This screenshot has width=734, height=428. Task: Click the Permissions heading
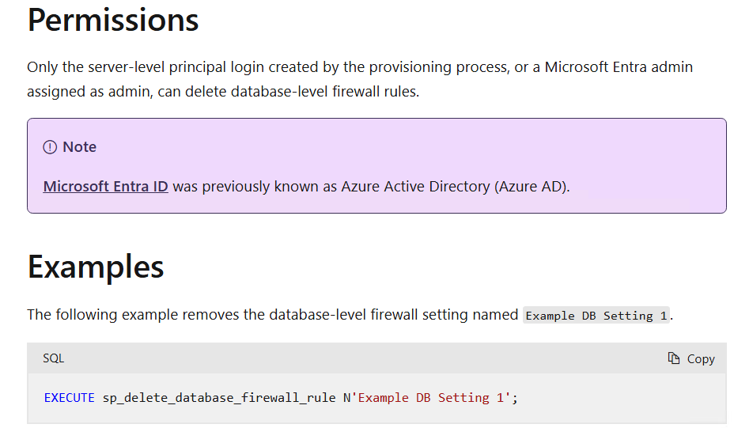click(x=113, y=20)
